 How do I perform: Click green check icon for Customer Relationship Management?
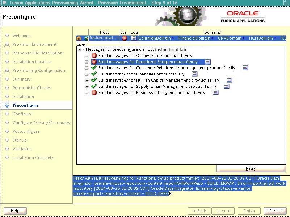(x=94, y=67)
